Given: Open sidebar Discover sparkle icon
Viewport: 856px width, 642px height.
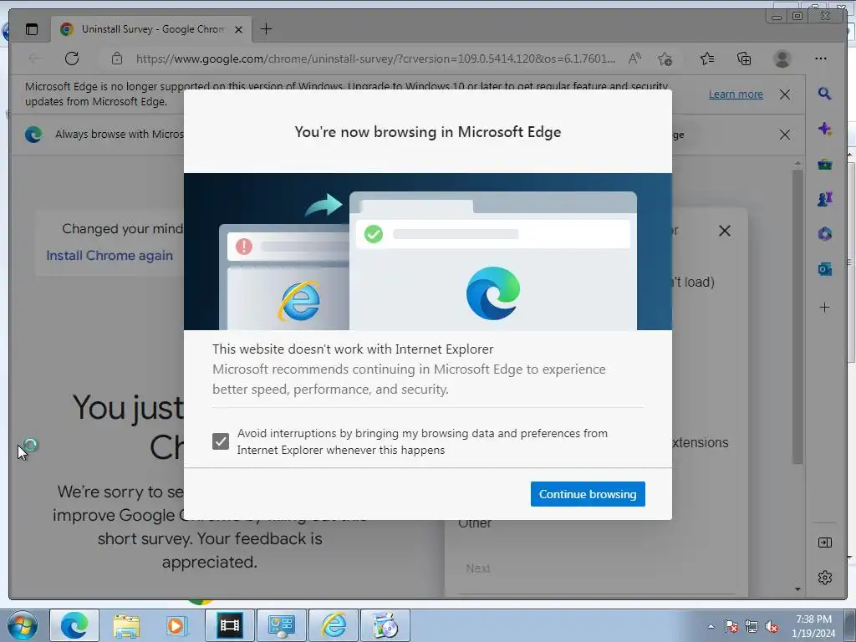Looking at the screenshot, I should click(825, 129).
